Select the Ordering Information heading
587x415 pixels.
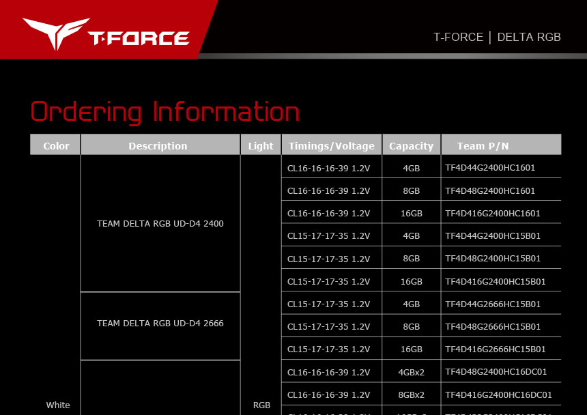pos(164,112)
